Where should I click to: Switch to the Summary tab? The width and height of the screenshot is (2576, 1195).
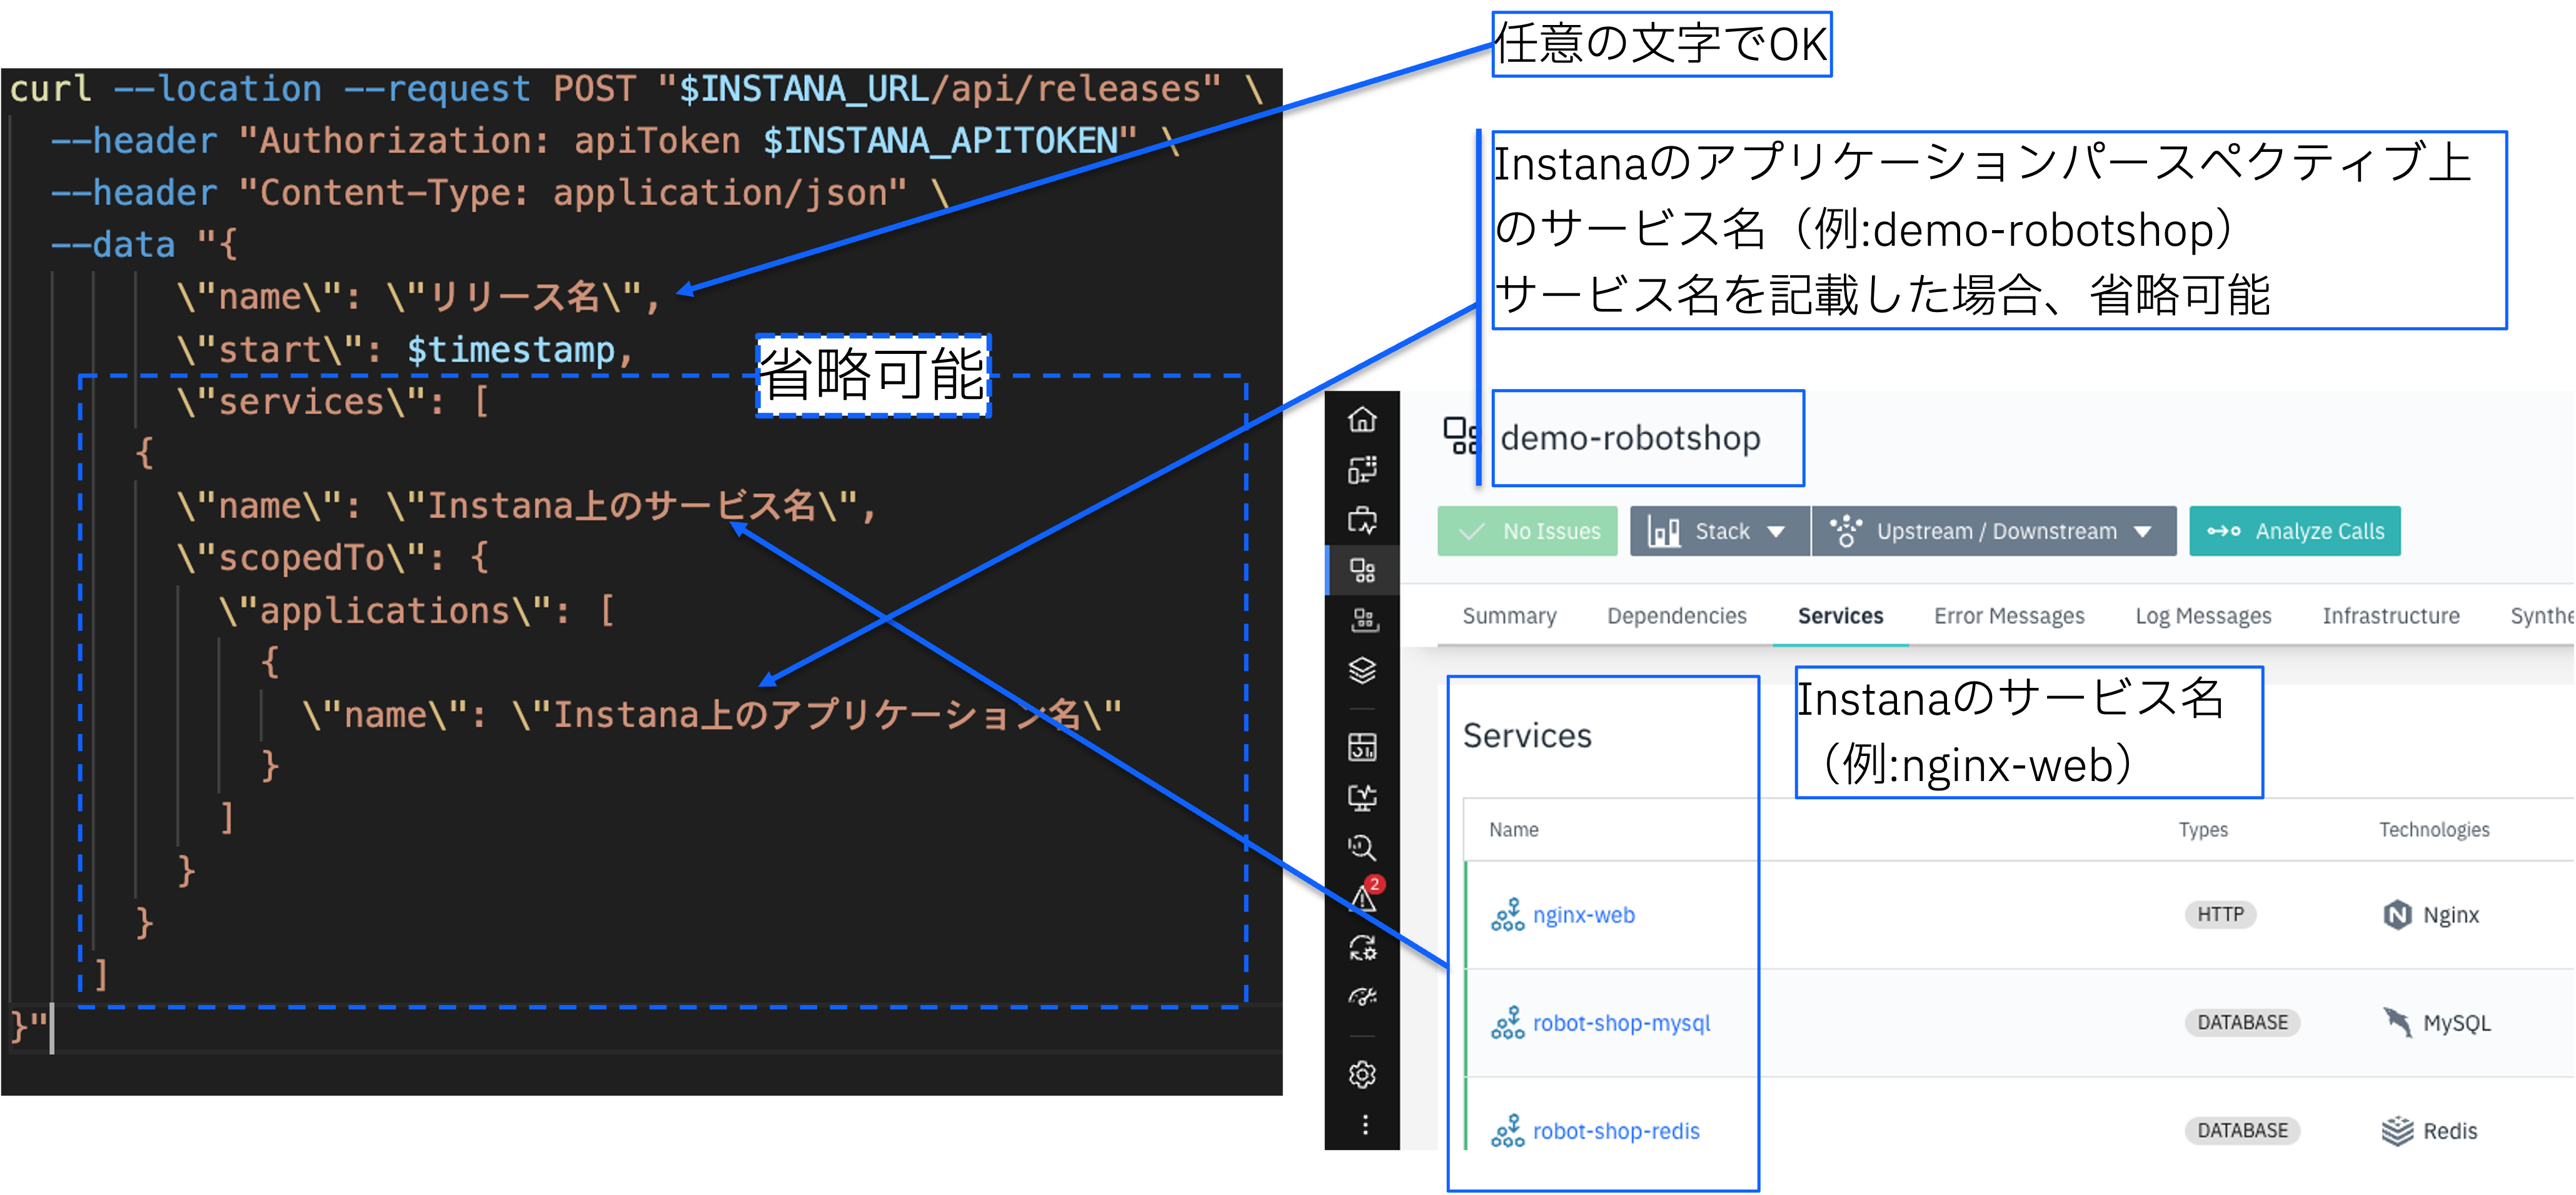(x=1509, y=616)
